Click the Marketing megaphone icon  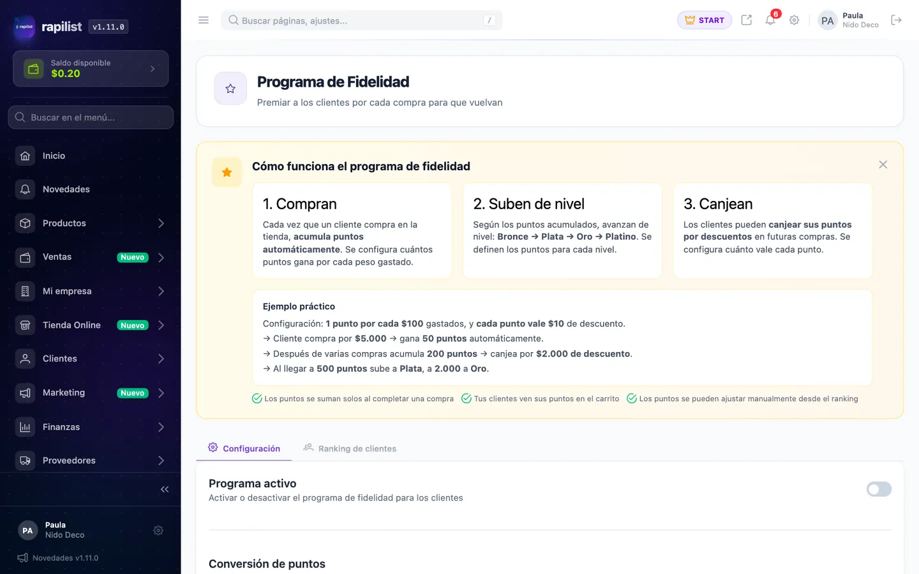pyautogui.click(x=25, y=393)
